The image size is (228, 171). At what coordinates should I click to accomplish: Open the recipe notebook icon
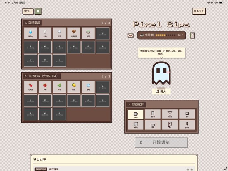pos(192,35)
